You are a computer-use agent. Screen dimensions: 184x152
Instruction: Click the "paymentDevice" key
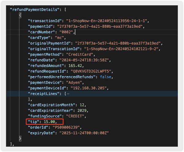45,82
